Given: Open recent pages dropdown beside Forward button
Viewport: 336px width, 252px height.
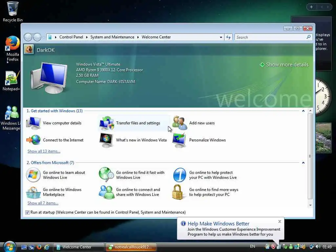Looking at the screenshot, I should coord(44,37).
